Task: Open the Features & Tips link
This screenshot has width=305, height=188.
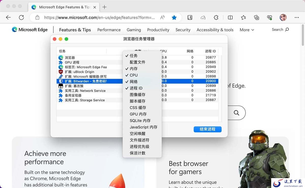Action: coord(75,30)
